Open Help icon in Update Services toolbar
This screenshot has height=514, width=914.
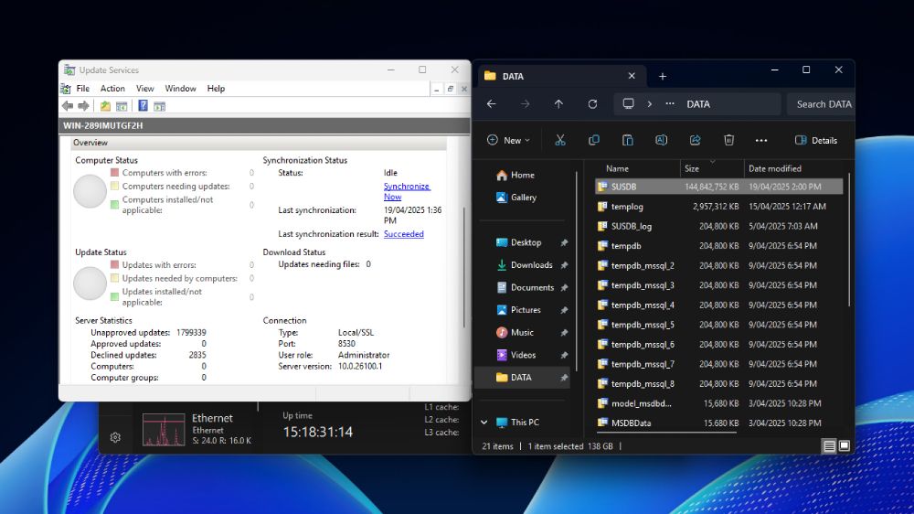[143, 106]
